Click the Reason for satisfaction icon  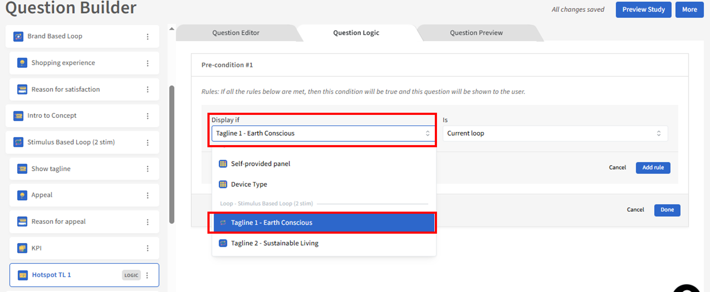pyautogui.click(x=22, y=89)
